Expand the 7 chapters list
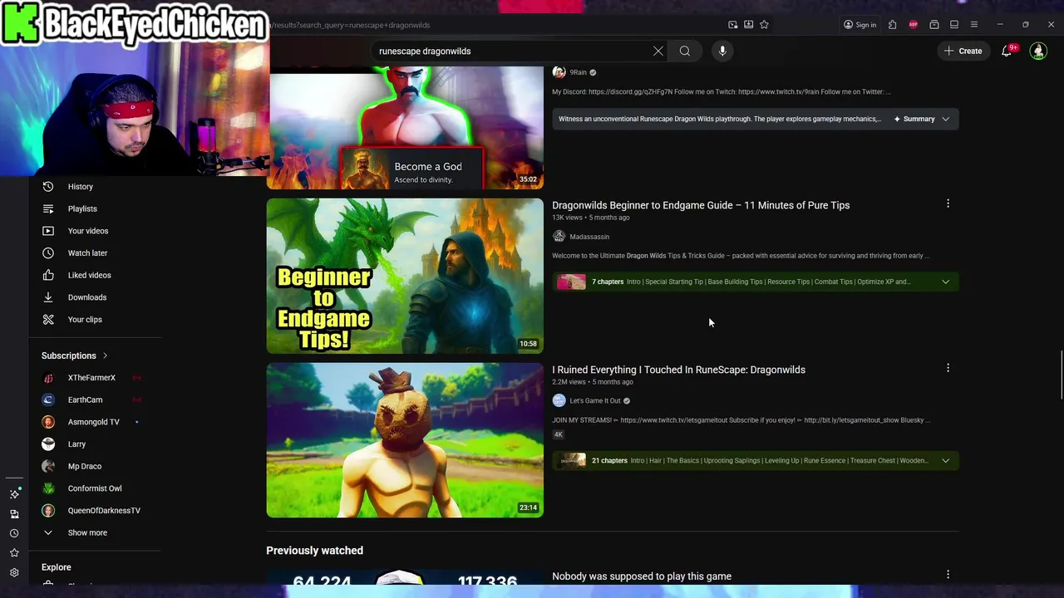Image resolution: width=1064 pixels, height=598 pixels. pos(945,282)
